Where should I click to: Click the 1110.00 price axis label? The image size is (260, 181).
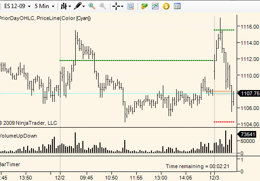coord(250,75)
